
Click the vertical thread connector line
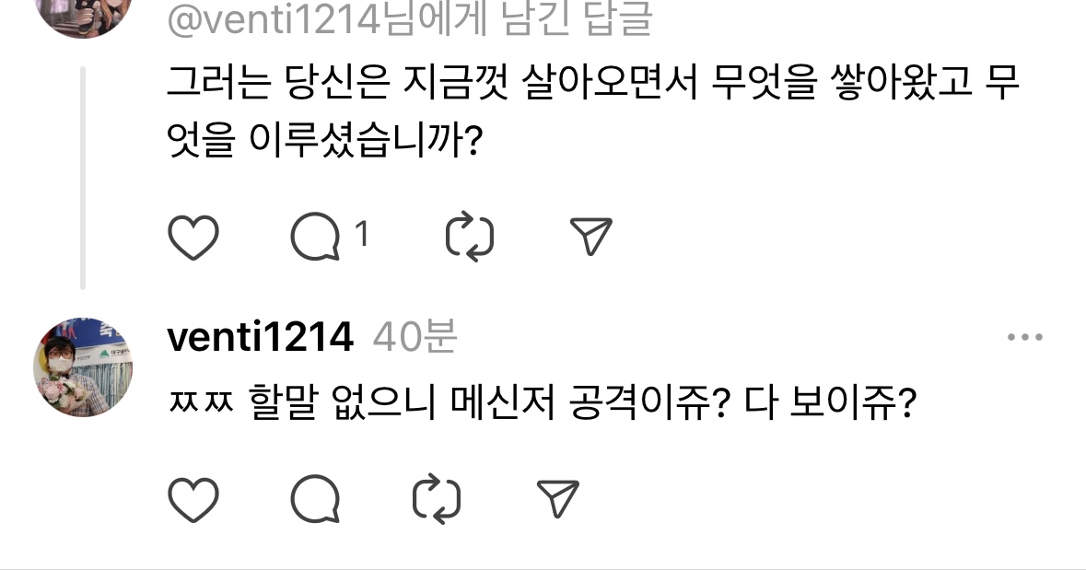point(83,177)
